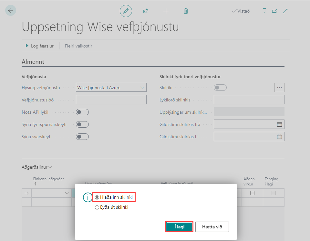
Task: Open the Fleiri valkostir menu
Action: tap(78, 46)
